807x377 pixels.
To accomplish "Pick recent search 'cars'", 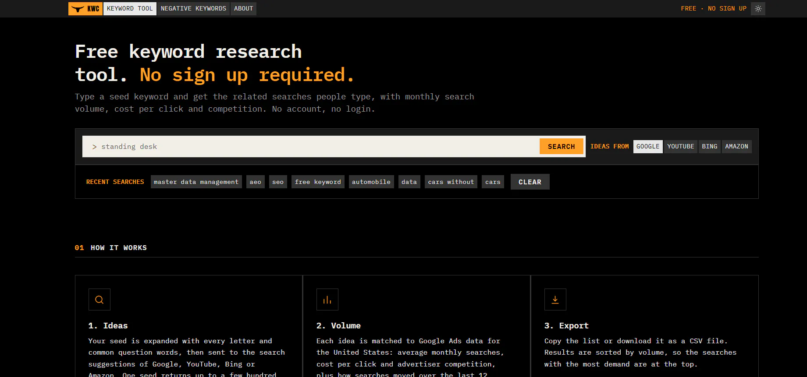I will tap(493, 182).
